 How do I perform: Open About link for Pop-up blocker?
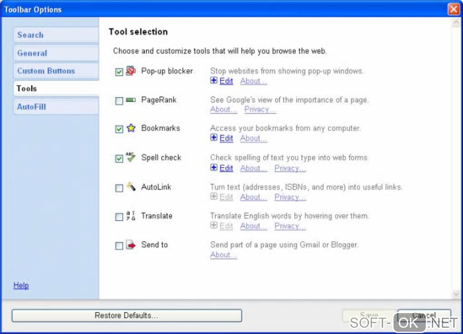[253, 81]
